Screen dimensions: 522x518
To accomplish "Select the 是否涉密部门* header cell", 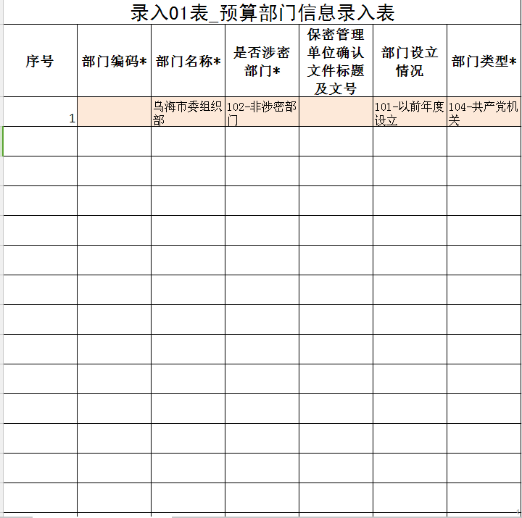I will pyautogui.click(x=262, y=61).
